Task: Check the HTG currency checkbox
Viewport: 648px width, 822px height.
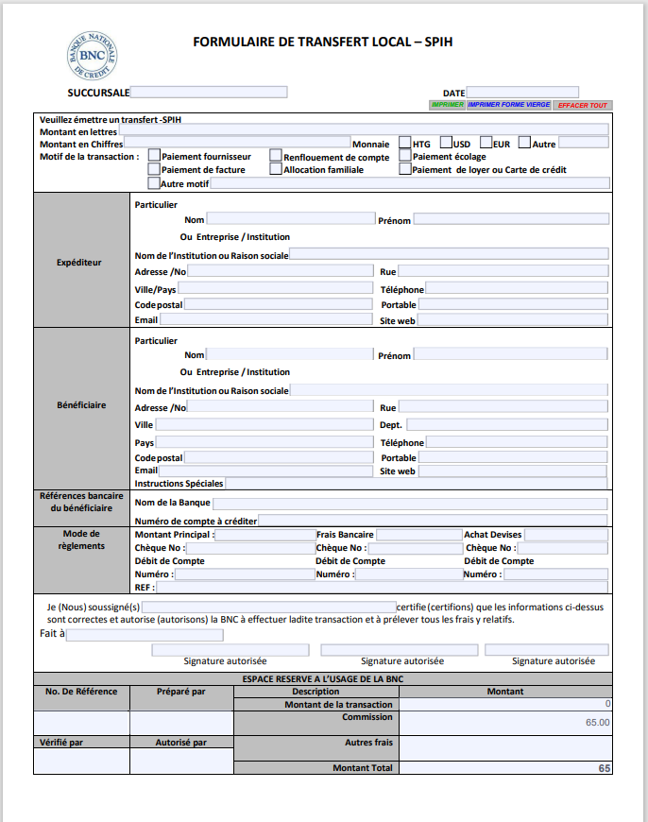Action: pyautogui.click(x=404, y=143)
